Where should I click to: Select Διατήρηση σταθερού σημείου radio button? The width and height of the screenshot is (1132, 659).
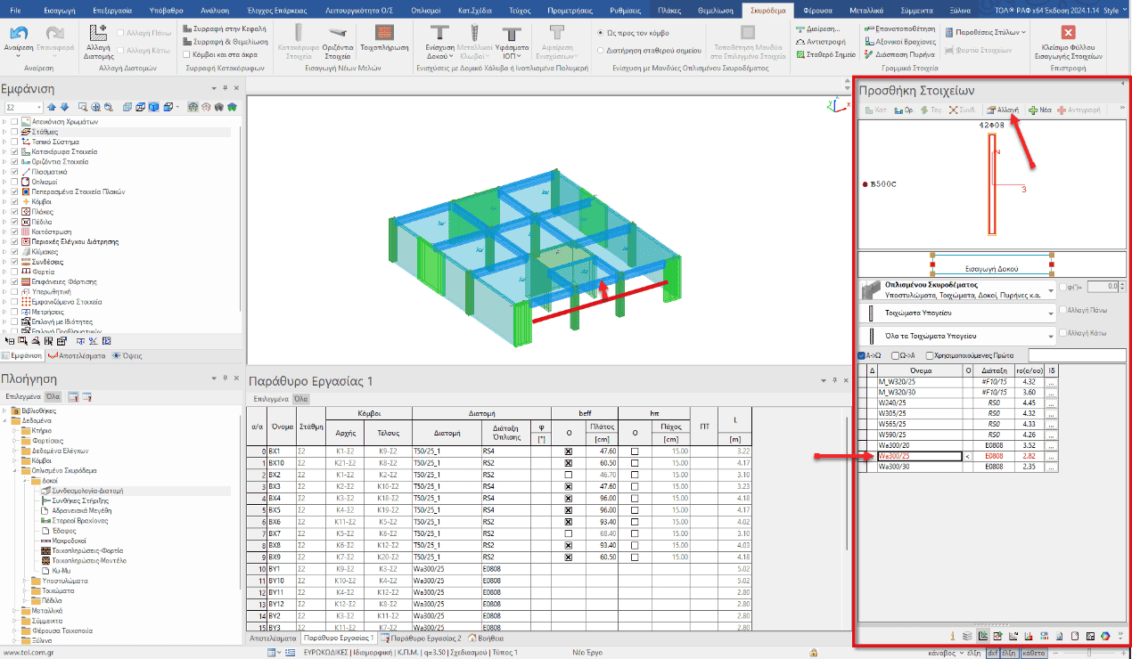tap(601, 50)
